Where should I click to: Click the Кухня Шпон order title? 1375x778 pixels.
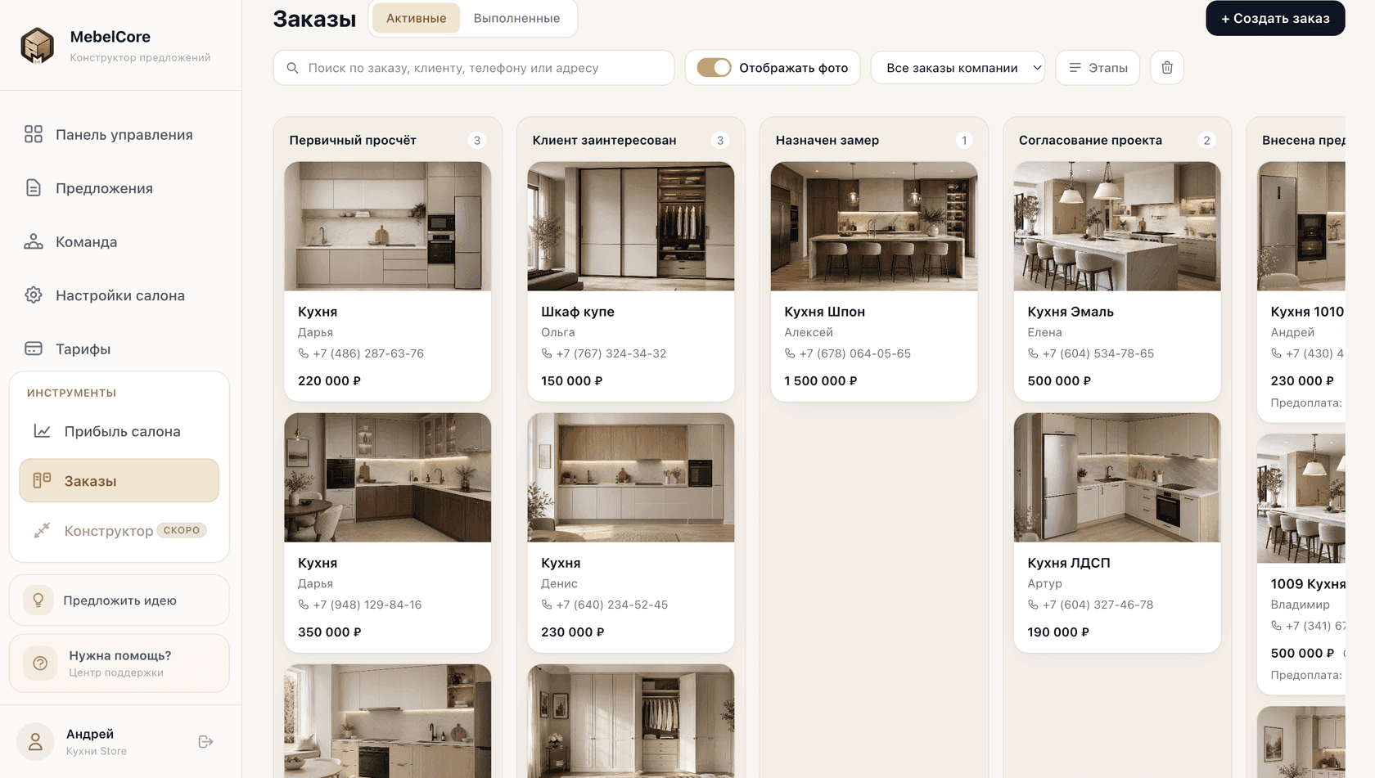pos(824,312)
